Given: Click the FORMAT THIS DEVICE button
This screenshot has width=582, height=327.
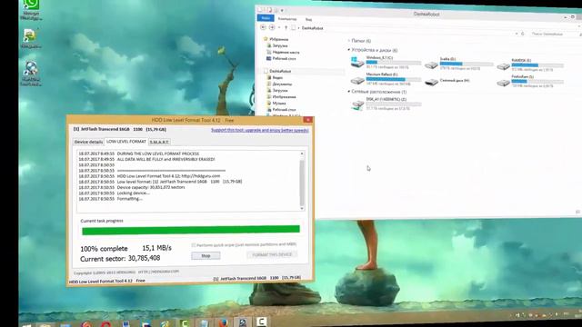Looking at the screenshot, I should point(272,254).
